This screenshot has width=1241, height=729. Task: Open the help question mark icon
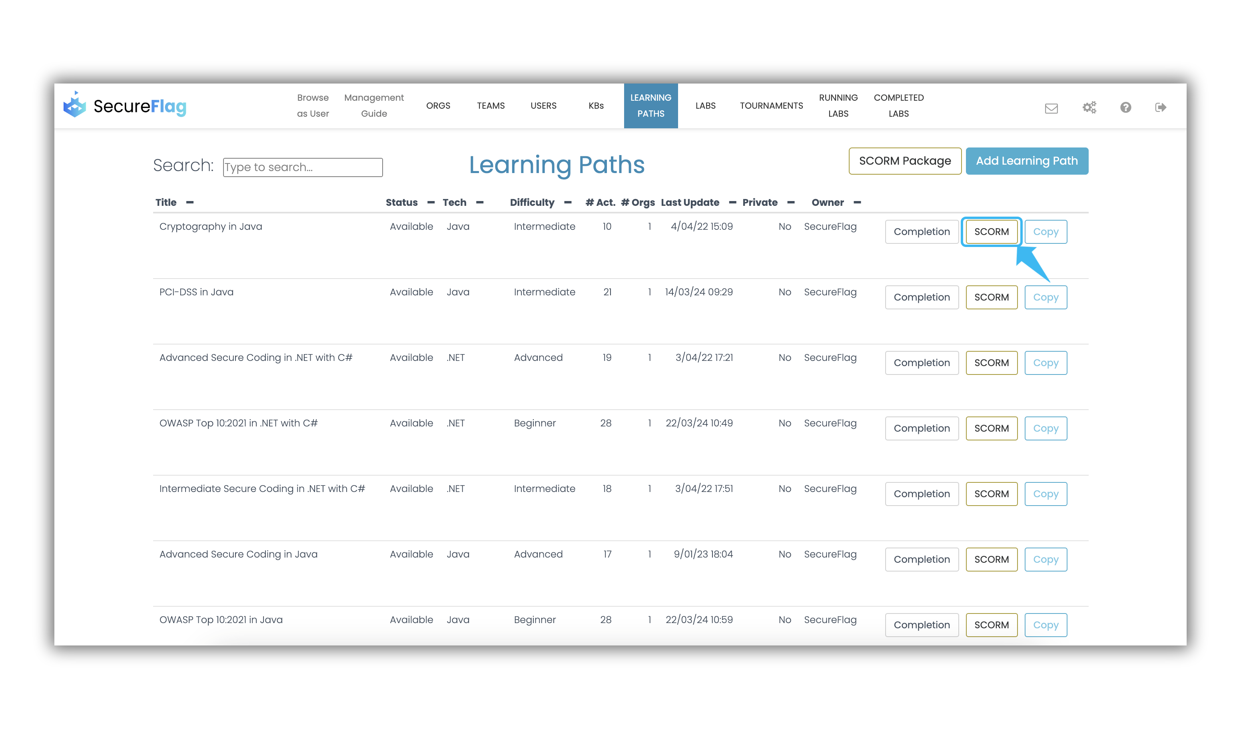click(x=1125, y=107)
